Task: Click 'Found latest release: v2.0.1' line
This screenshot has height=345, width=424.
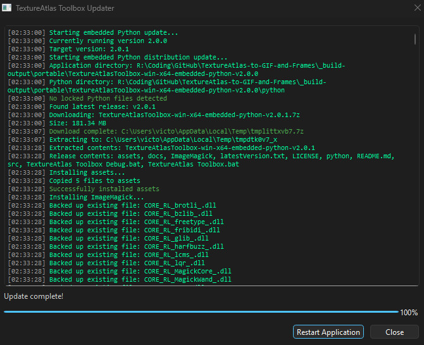Action: pos(82,106)
